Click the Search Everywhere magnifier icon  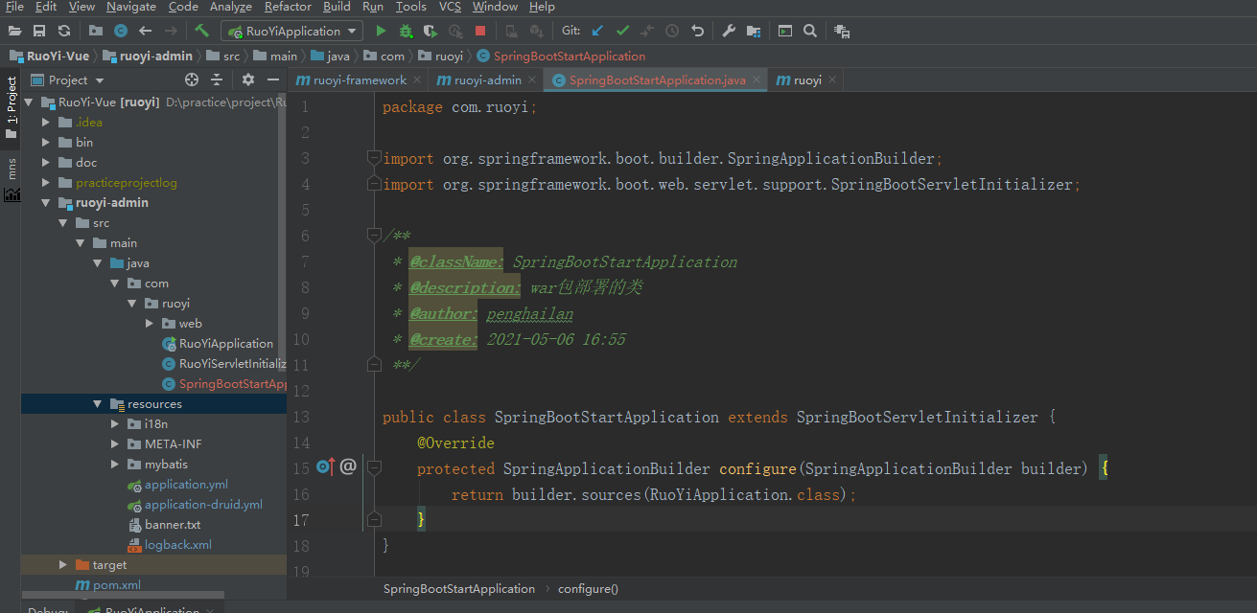click(x=810, y=31)
